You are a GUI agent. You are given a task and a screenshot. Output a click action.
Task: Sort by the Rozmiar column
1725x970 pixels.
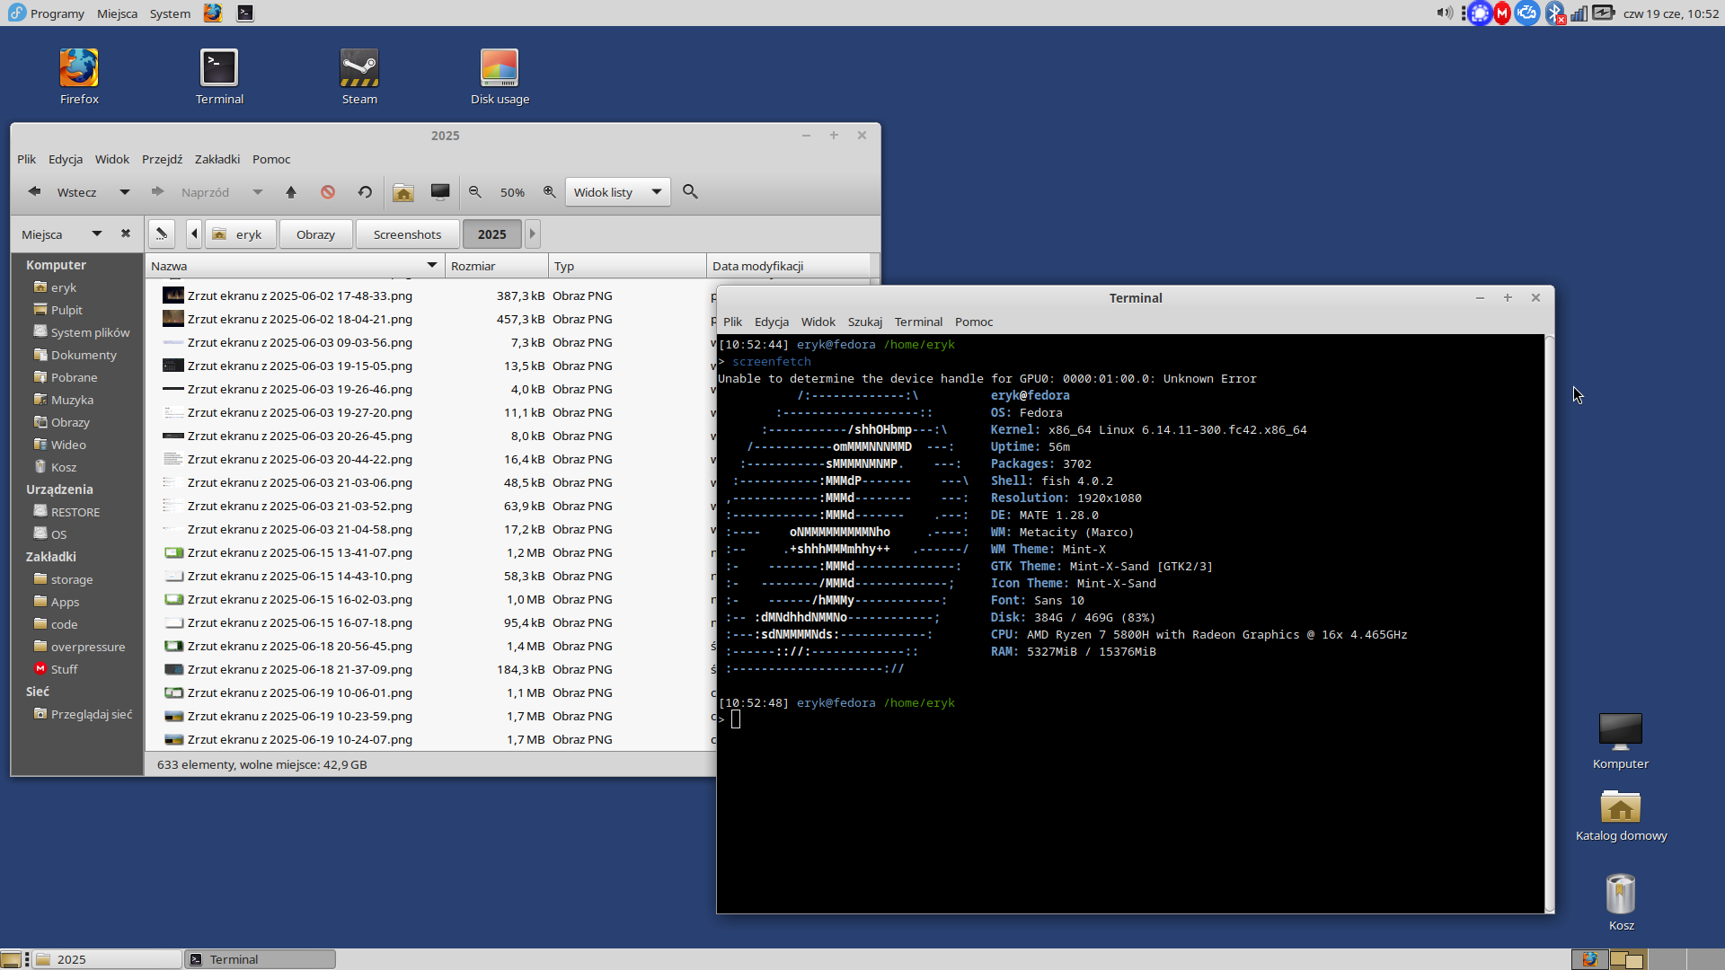coord(497,266)
